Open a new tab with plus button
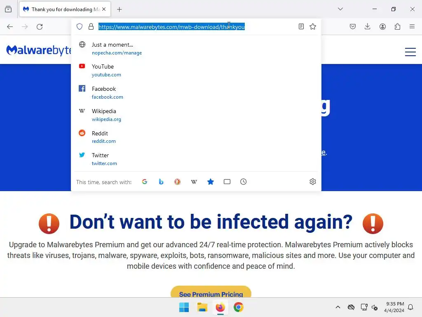Image resolution: width=422 pixels, height=317 pixels. 120,9
